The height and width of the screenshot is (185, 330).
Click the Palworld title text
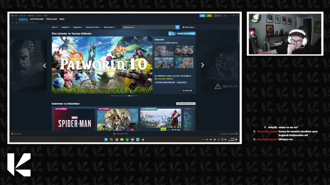point(159,40)
